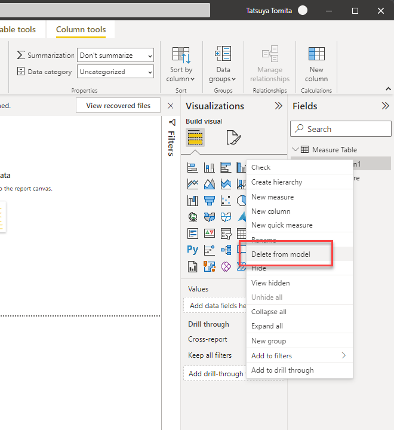Choose New quick measure in context menu
The width and height of the screenshot is (394, 430).
300,225
